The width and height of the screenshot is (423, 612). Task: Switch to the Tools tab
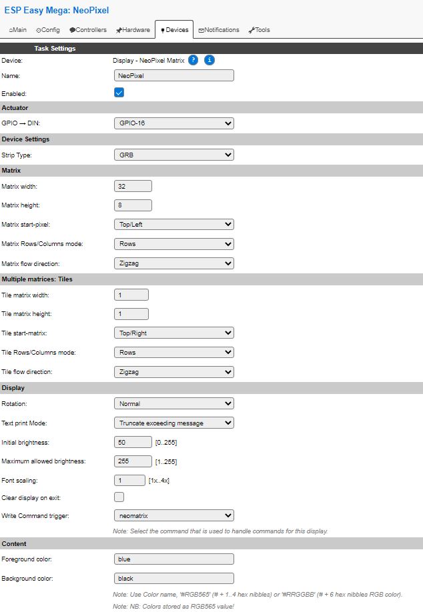(x=259, y=30)
